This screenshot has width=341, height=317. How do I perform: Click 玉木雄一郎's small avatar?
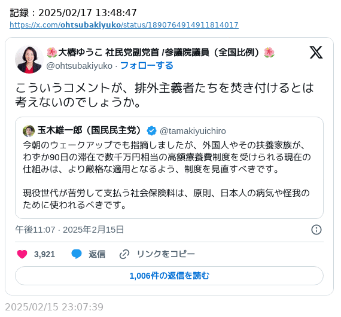[x=29, y=131]
